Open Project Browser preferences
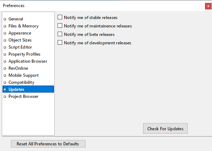The height and width of the screenshot is (151, 212). (x=23, y=96)
